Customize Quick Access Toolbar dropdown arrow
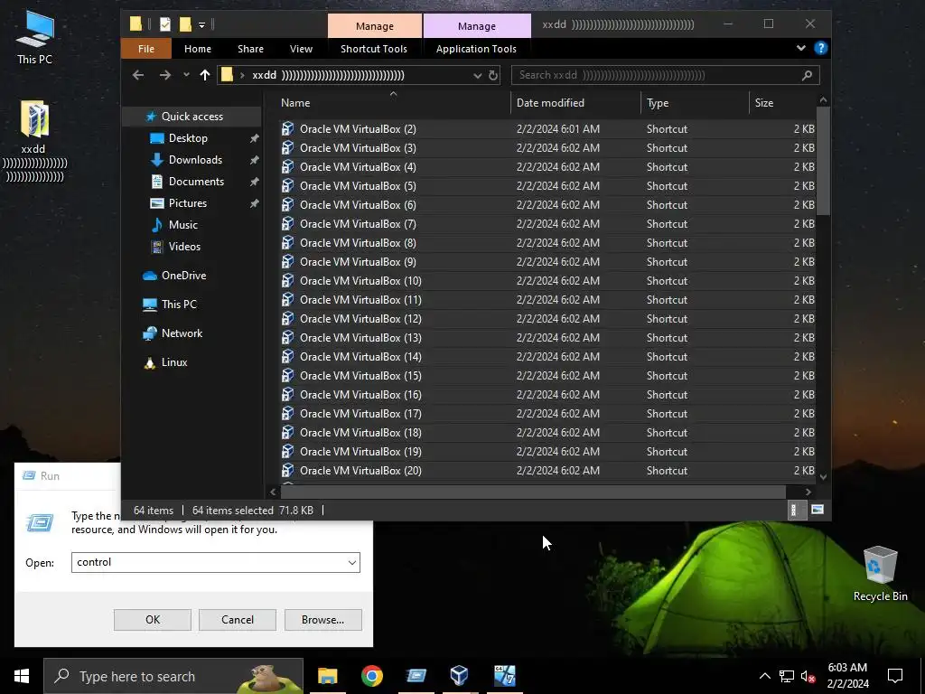 click(x=201, y=24)
